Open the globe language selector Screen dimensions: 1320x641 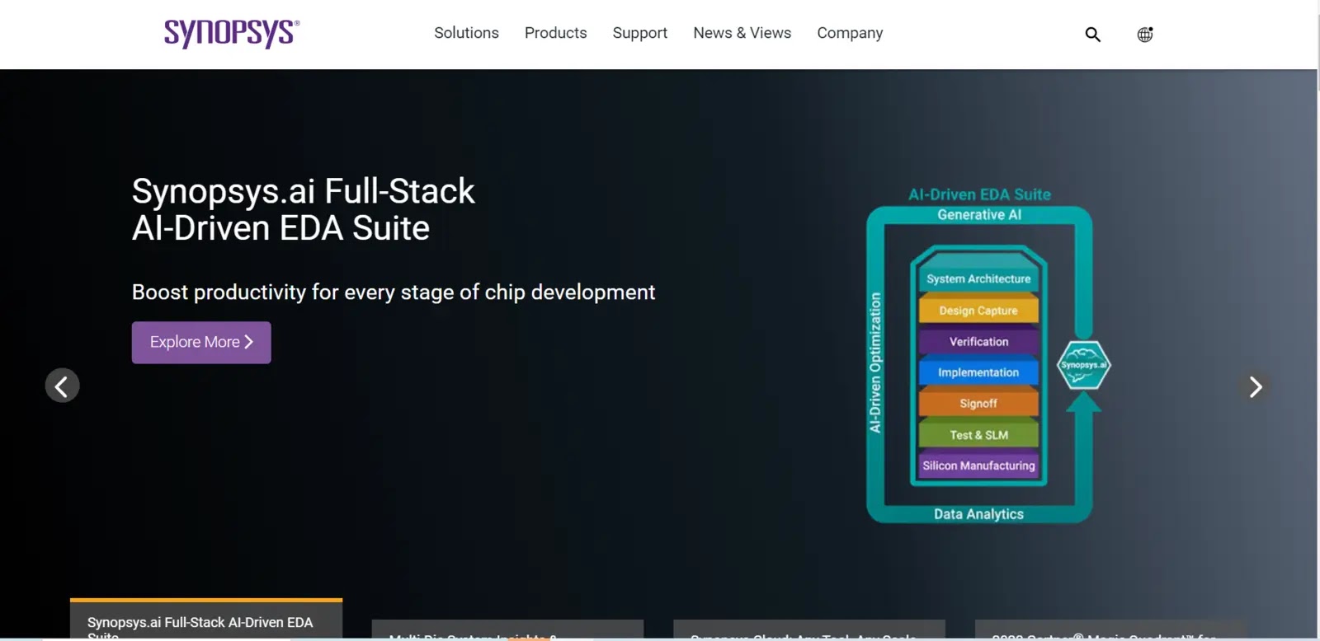pyautogui.click(x=1144, y=35)
